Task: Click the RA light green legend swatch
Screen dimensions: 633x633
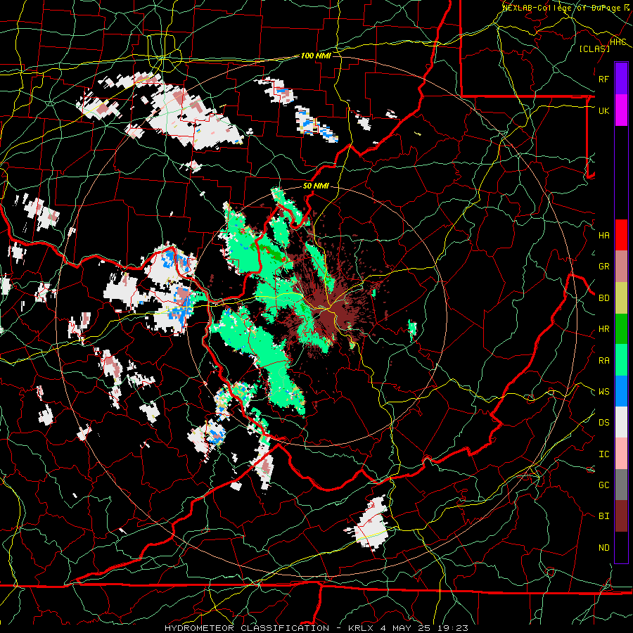Action: tap(621, 360)
